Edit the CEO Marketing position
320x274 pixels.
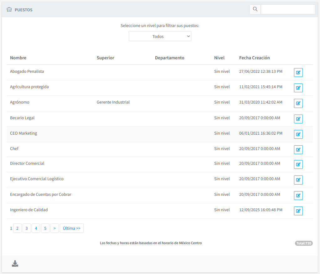pos(298,134)
